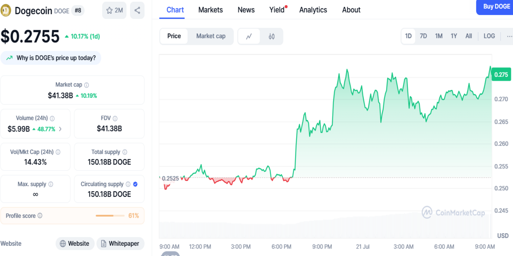Screen dimensions: 513x256
Task: Click the Profile score progress bar
Action: 110,216
